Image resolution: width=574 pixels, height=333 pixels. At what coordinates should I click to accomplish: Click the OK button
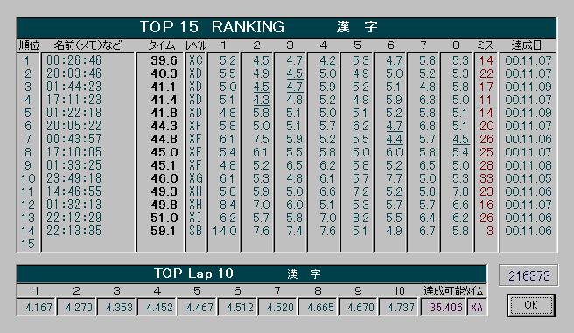tap(531, 305)
